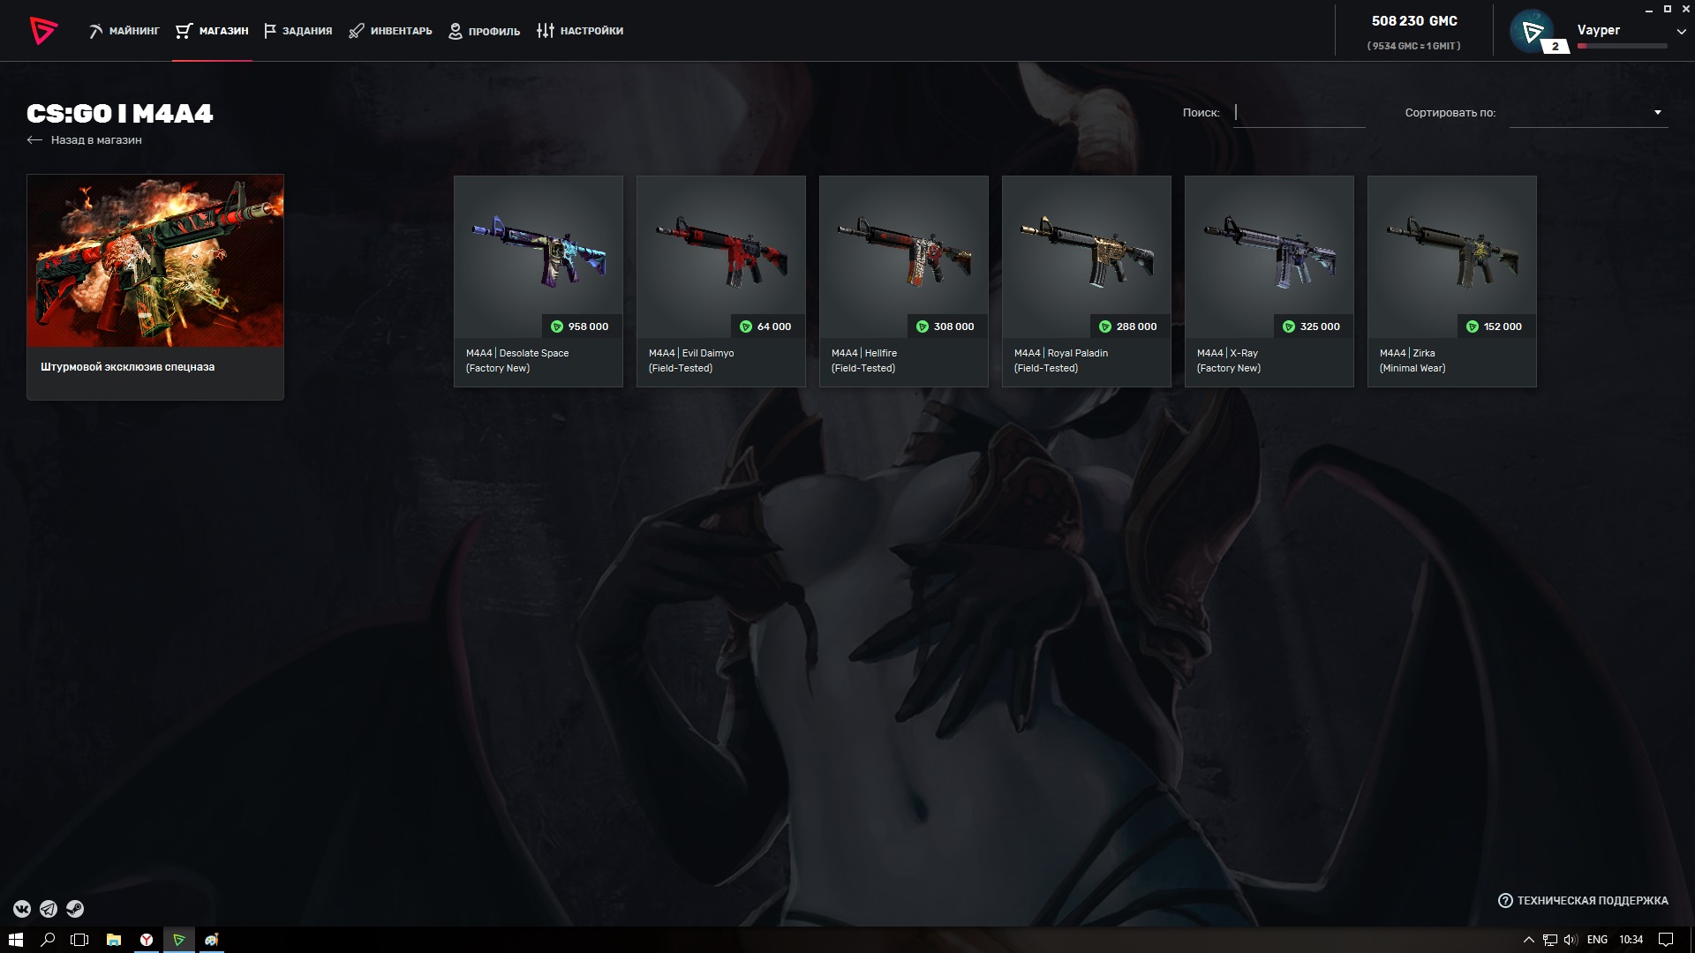This screenshot has height=953, width=1695.
Task: Open the Майнинг tab
Action: [124, 31]
